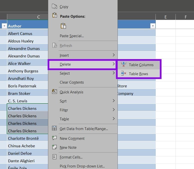Click the New Note icon

click(54, 147)
